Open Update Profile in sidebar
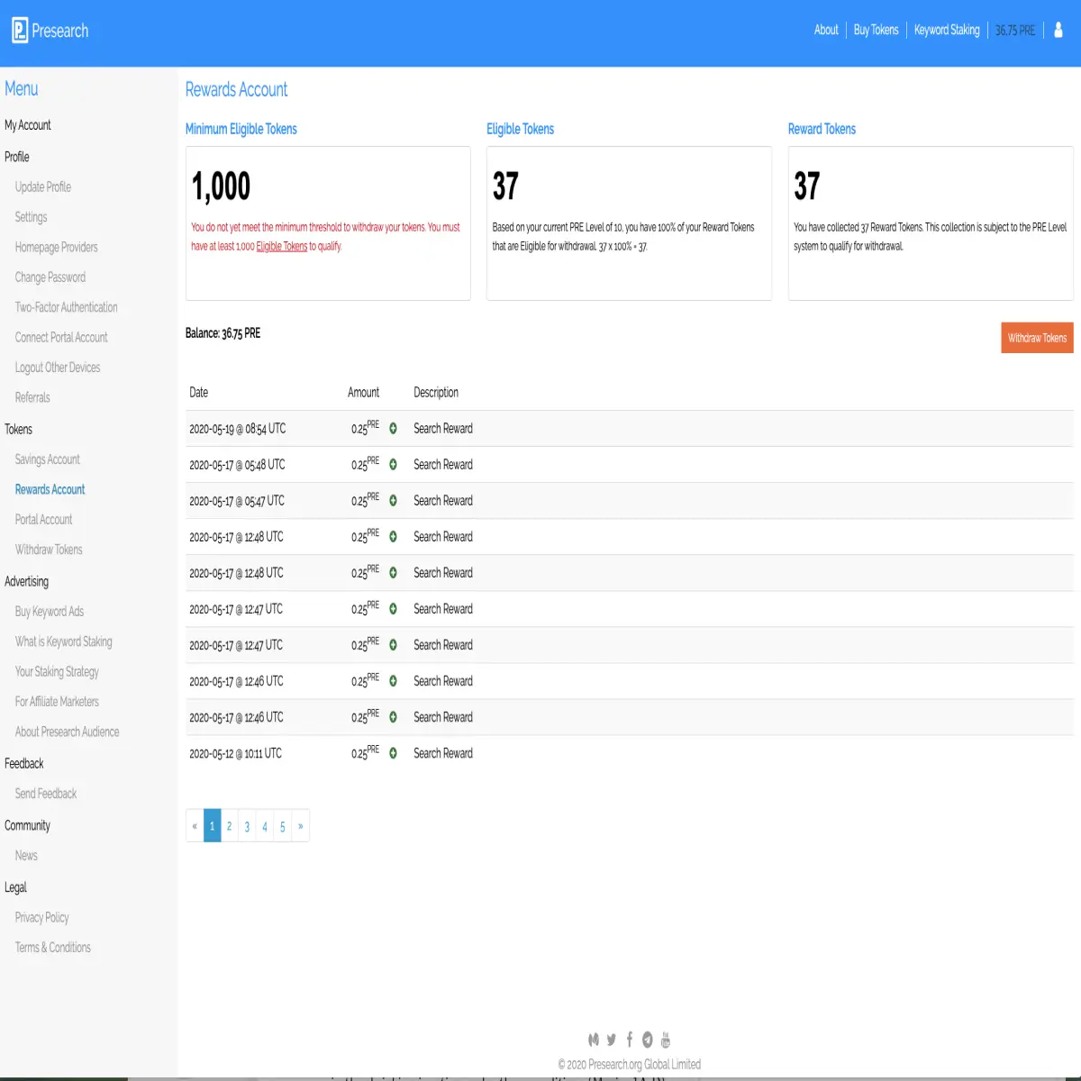This screenshot has height=1081, width=1081. 43,187
